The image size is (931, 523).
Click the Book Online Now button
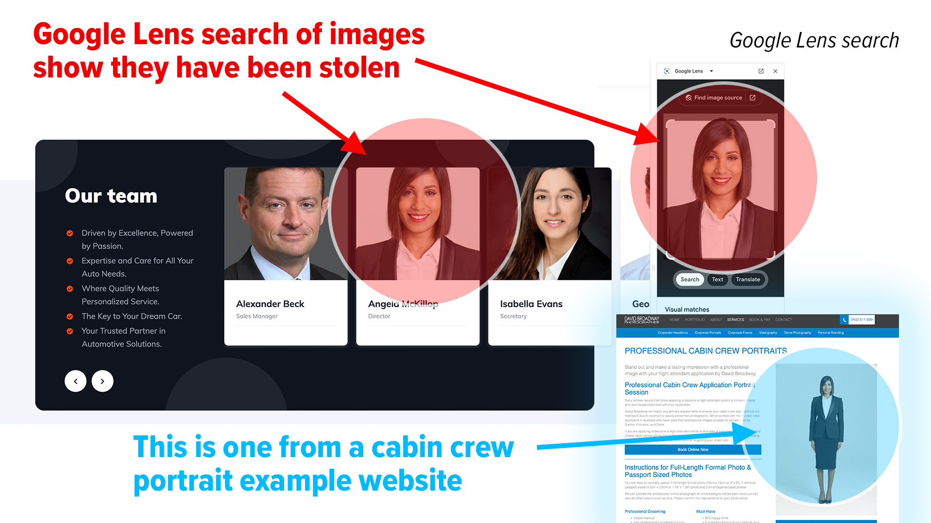[x=693, y=449]
